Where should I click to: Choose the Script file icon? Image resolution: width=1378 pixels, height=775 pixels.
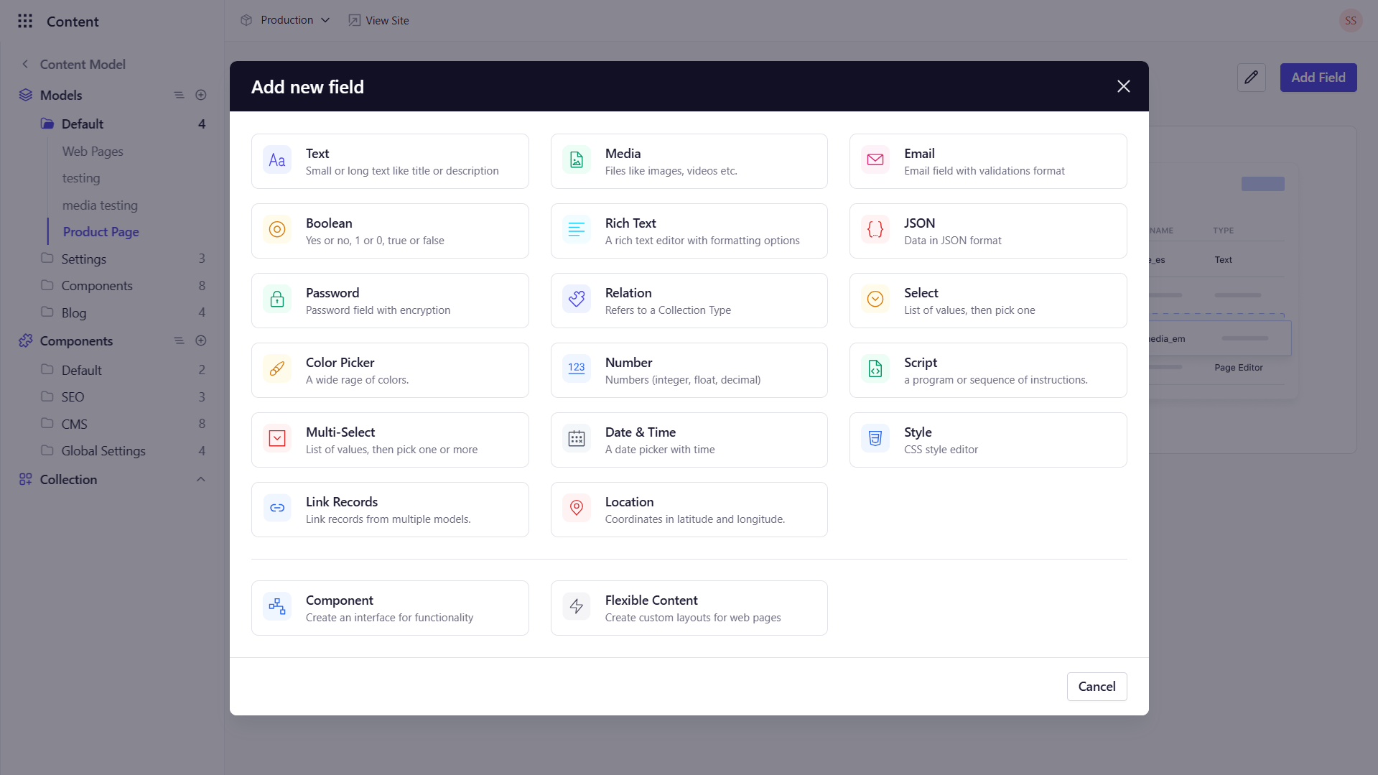[875, 369]
